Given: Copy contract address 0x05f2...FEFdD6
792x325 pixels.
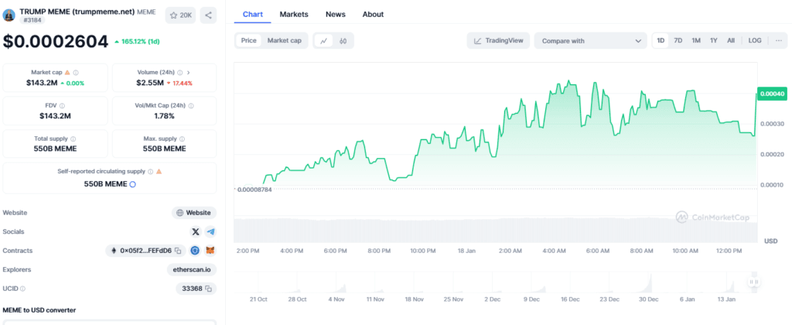Looking at the screenshot, I should tap(178, 251).
